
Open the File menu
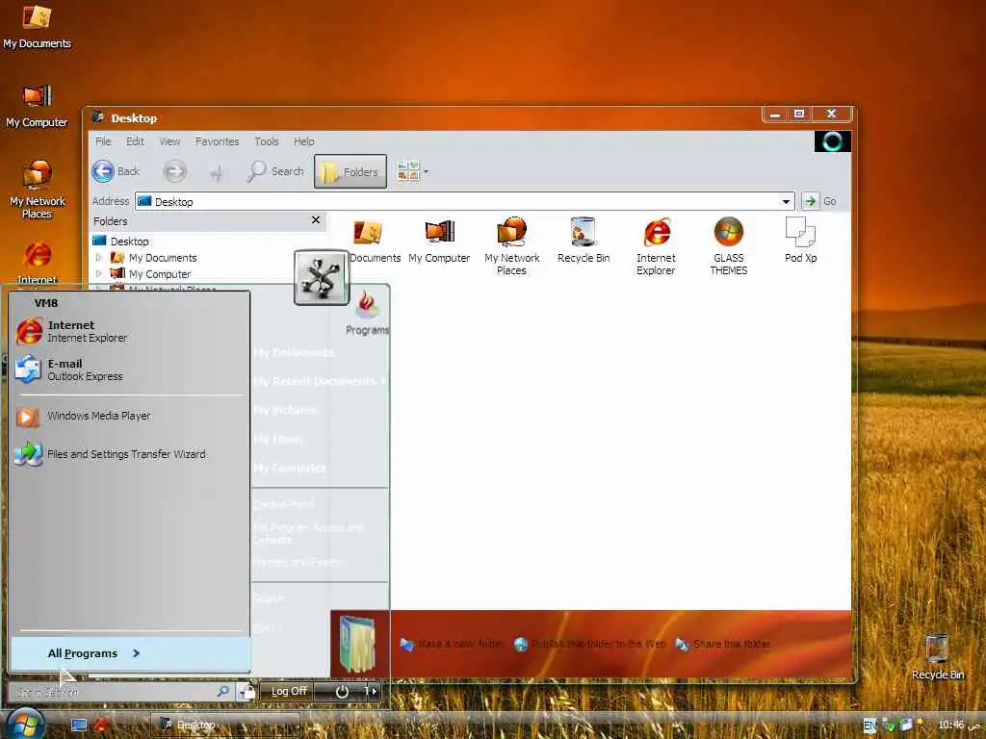[103, 141]
